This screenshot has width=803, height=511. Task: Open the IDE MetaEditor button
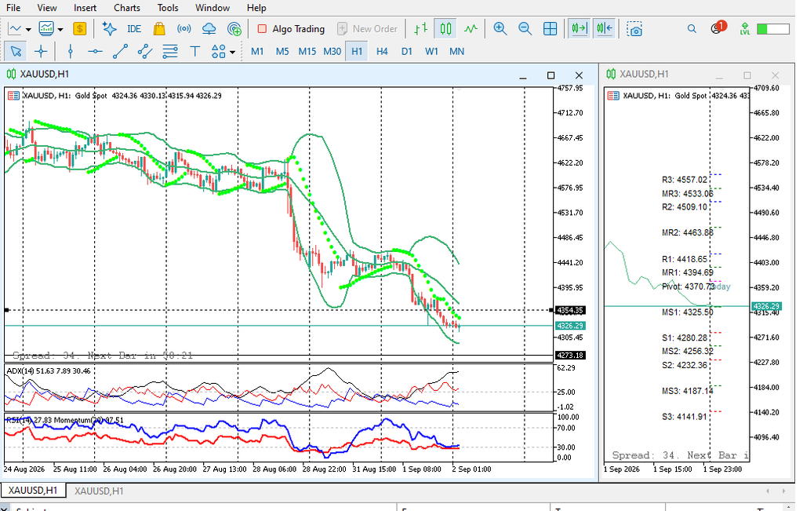(x=134, y=29)
